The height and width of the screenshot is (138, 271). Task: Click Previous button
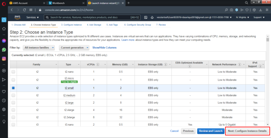click(188, 131)
